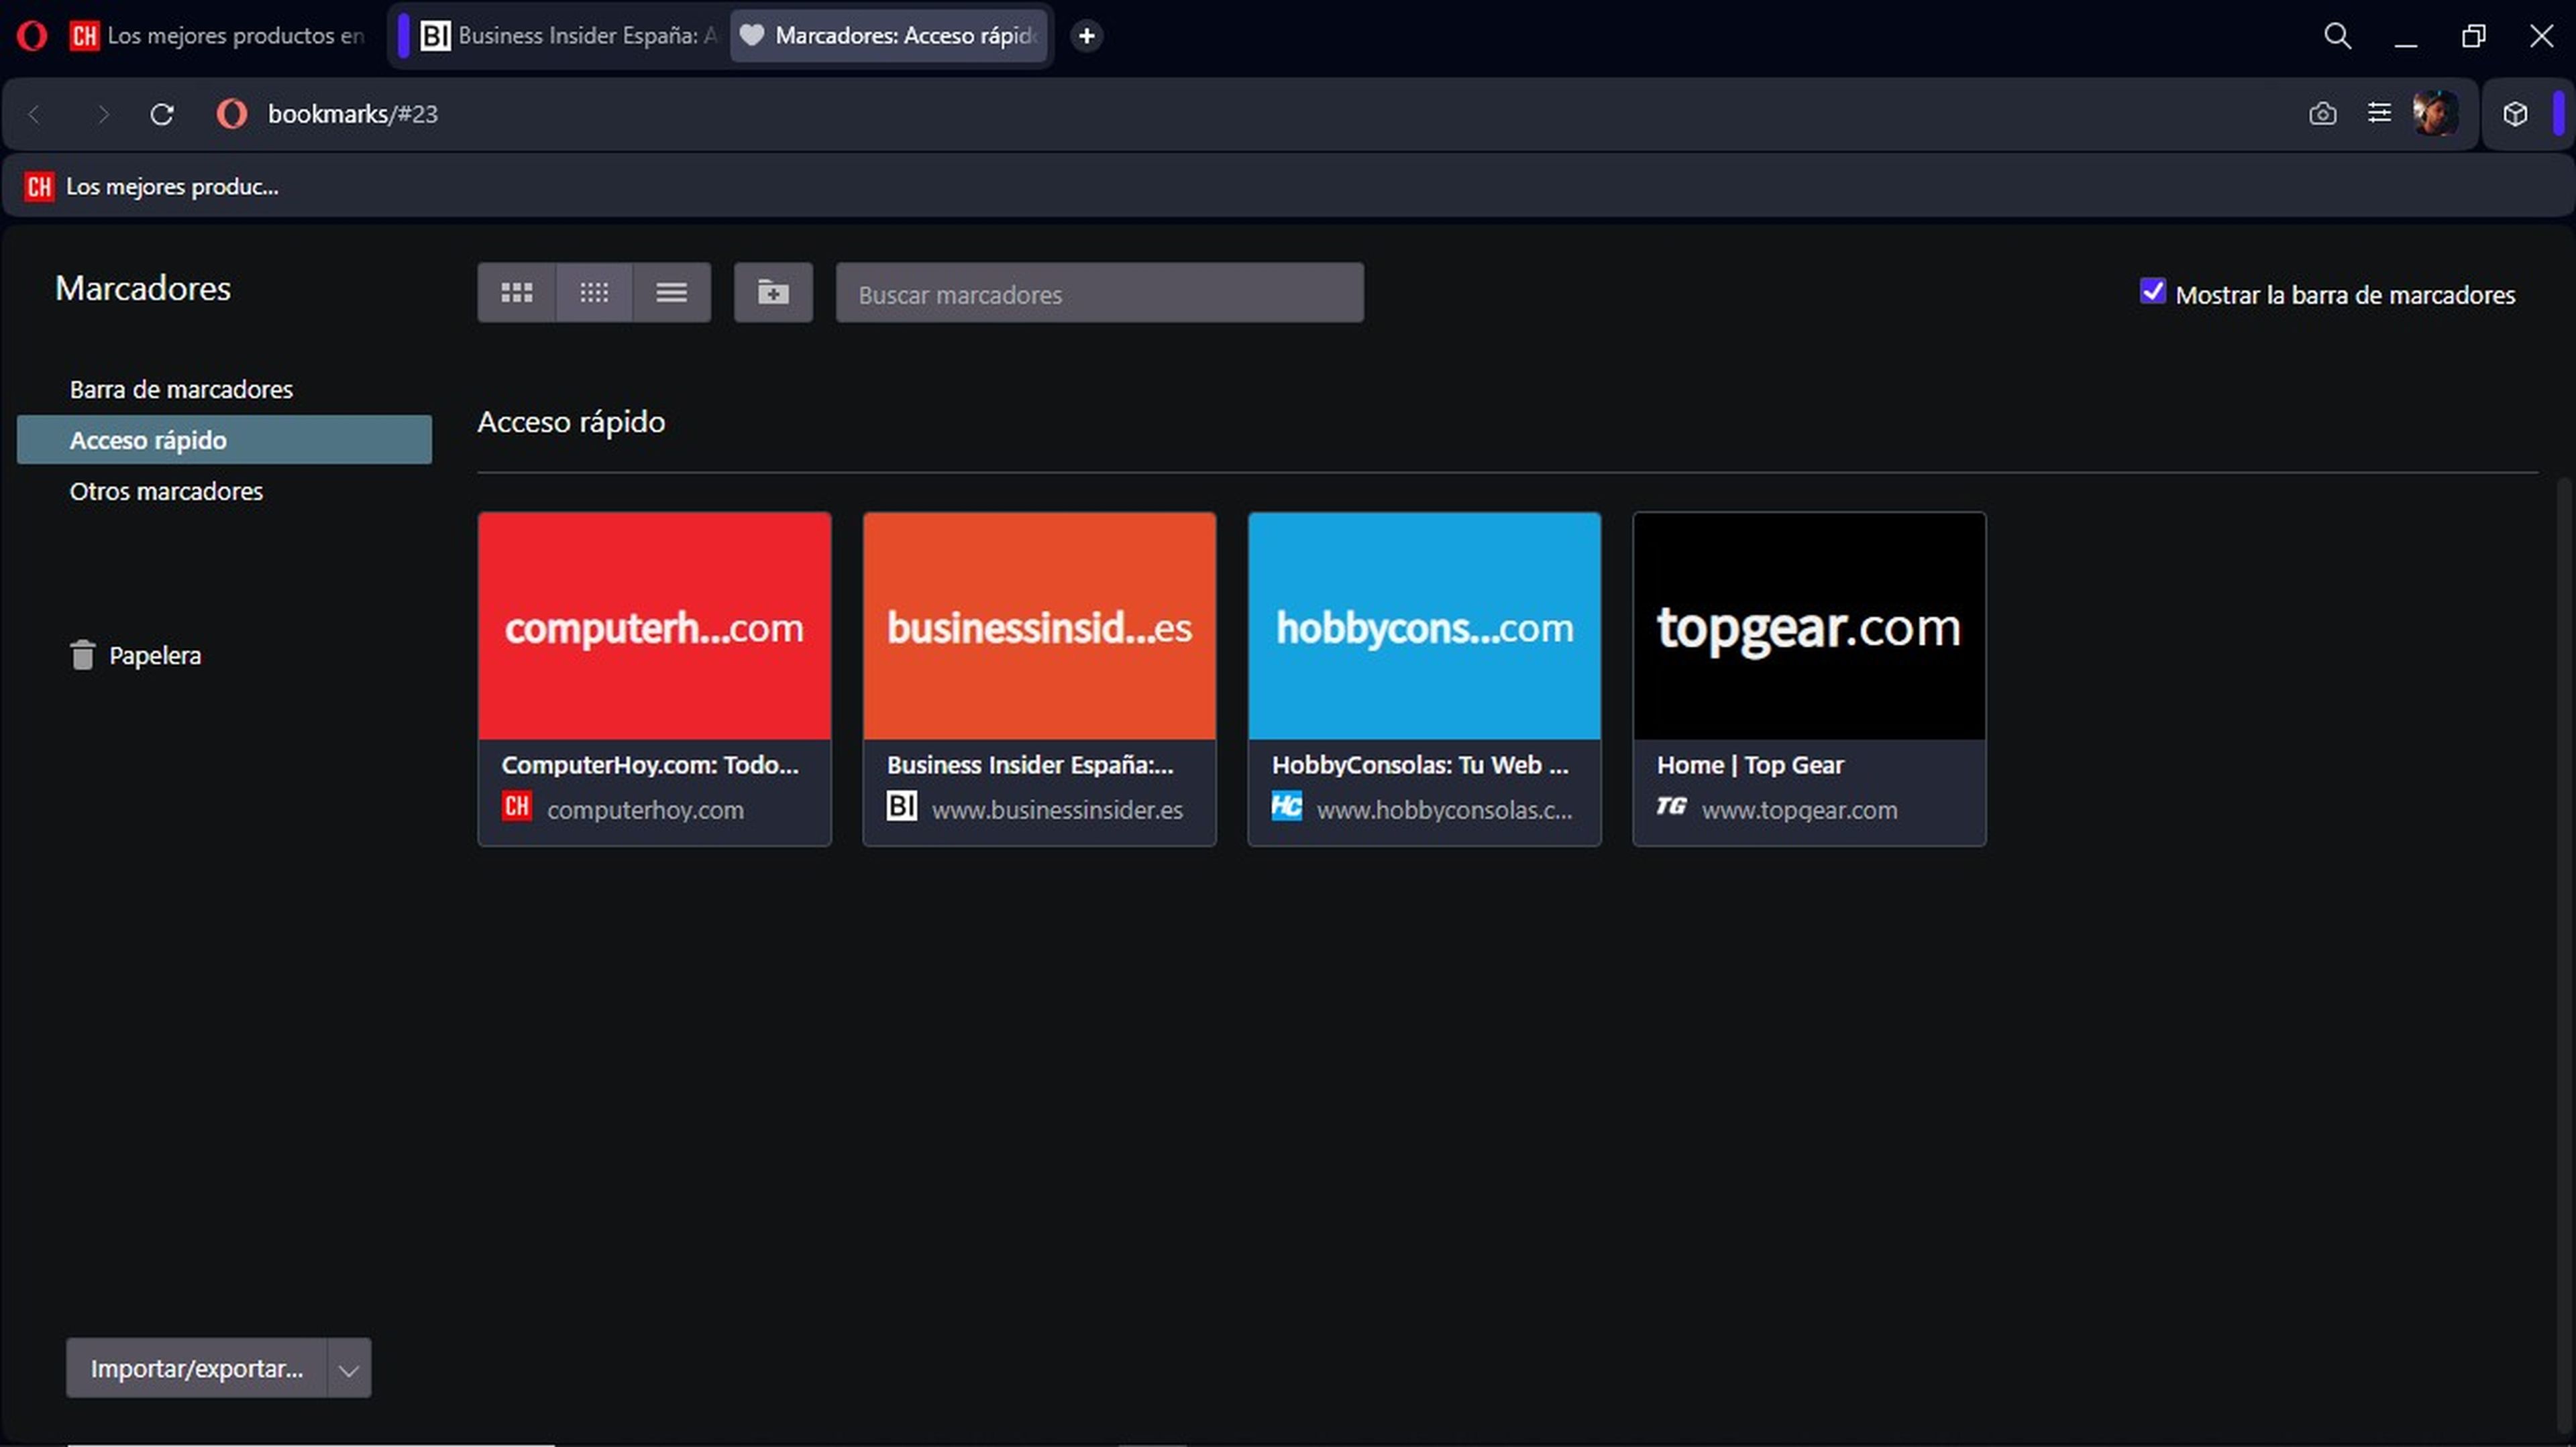This screenshot has height=1447, width=2576.
Task: Click the TG favicon in Top Gear card
Action: click(1672, 807)
